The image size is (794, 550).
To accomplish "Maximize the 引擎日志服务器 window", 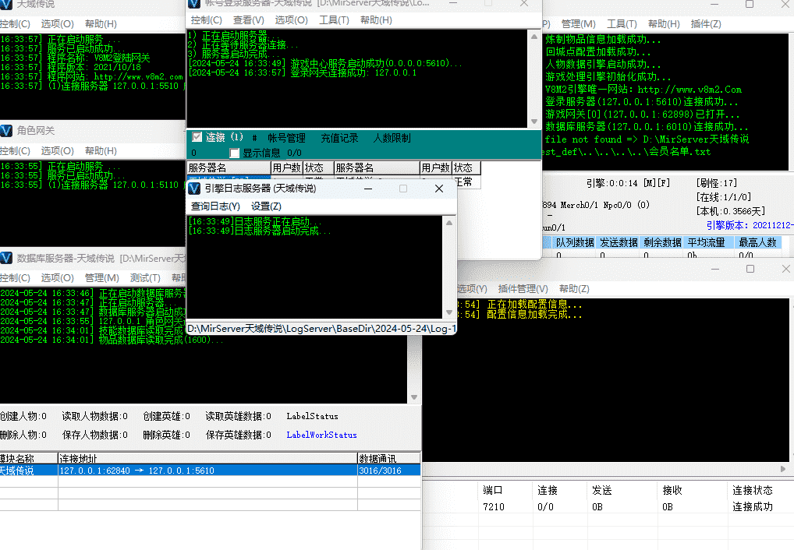I will [403, 189].
